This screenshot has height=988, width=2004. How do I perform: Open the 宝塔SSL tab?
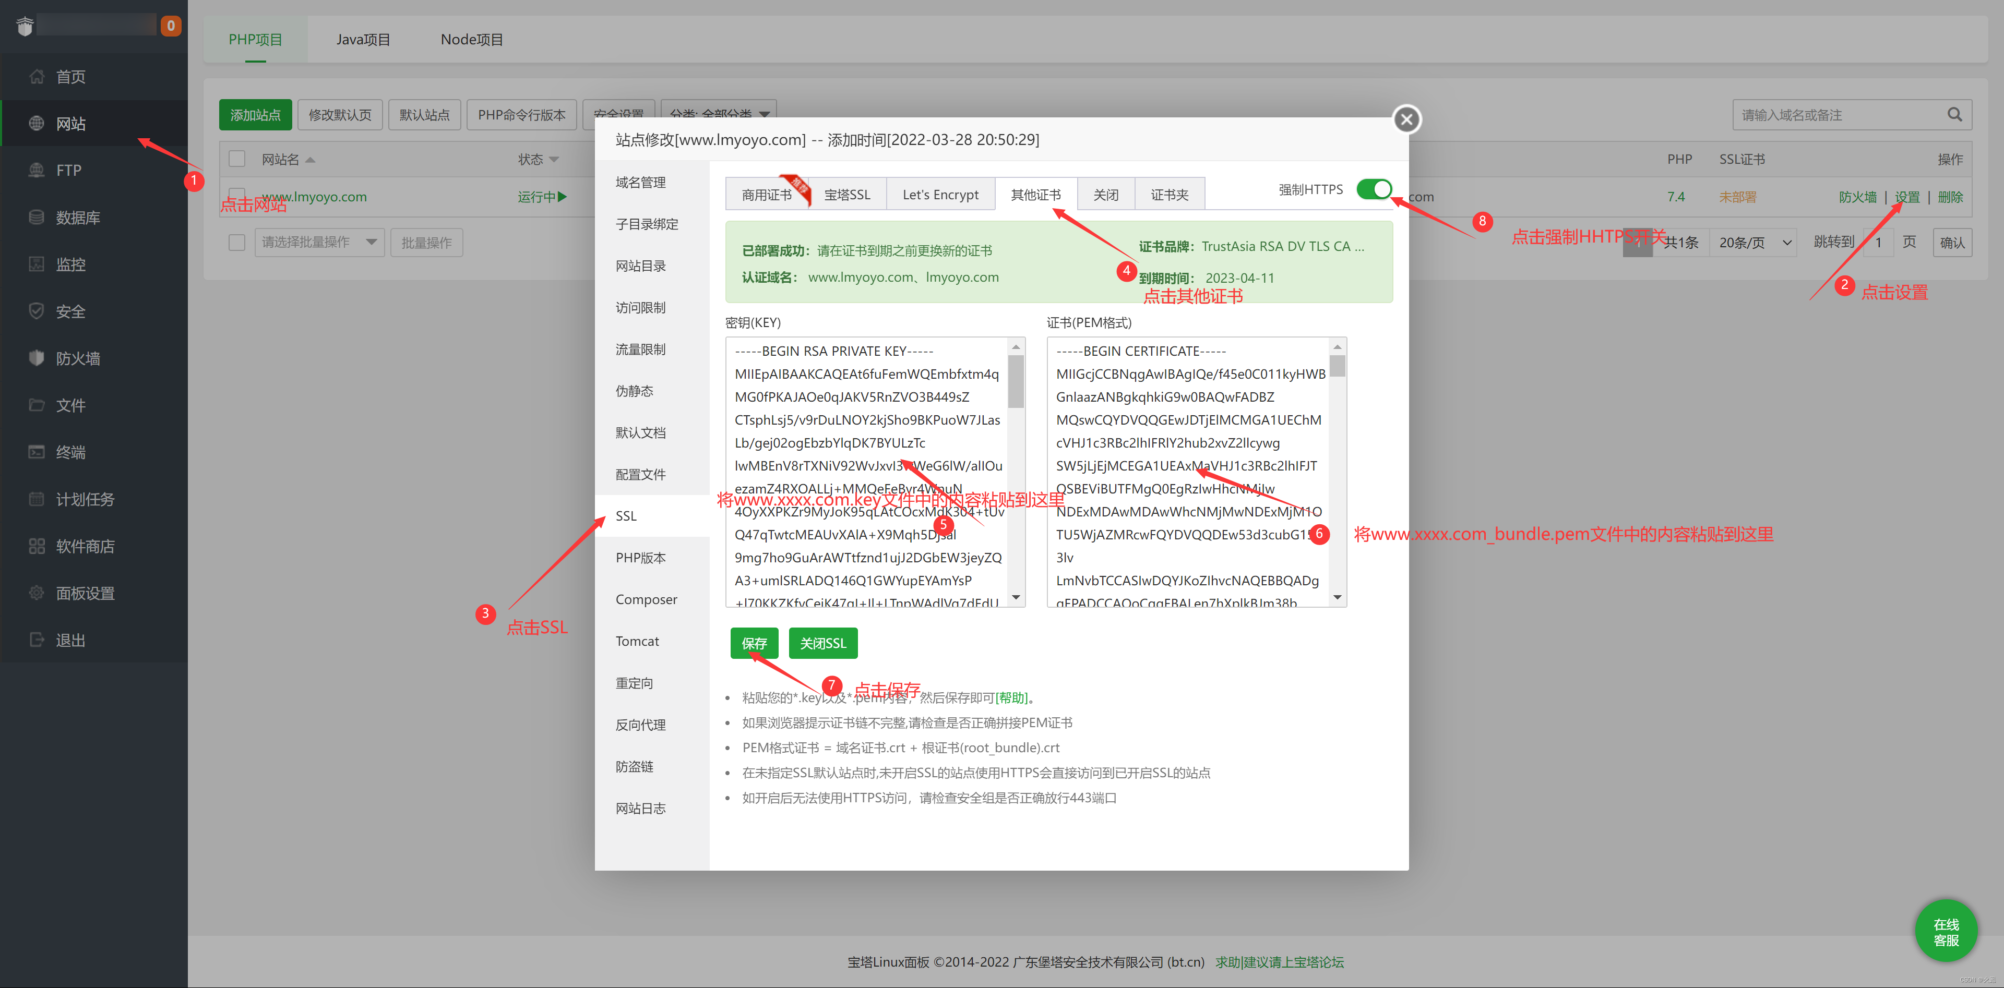click(x=847, y=195)
